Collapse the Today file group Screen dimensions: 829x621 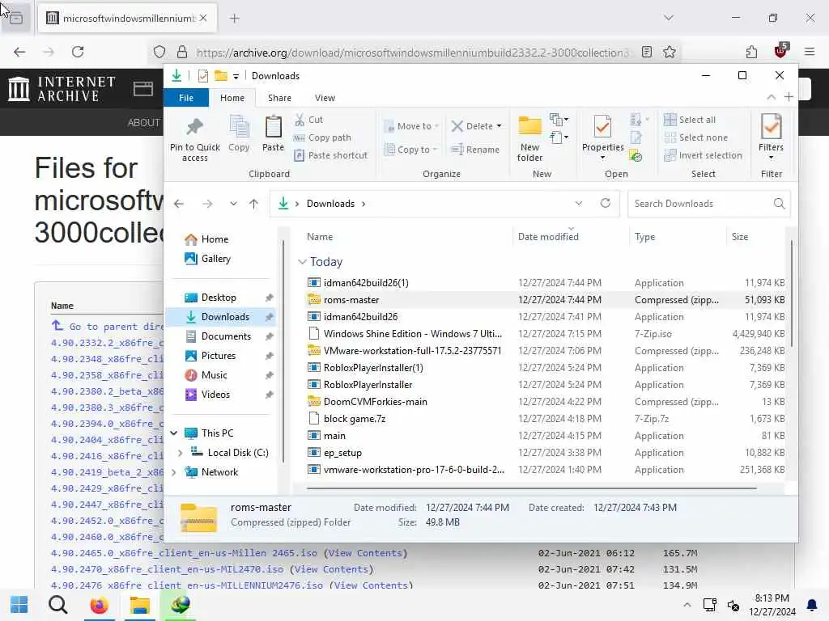(x=302, y=262)
